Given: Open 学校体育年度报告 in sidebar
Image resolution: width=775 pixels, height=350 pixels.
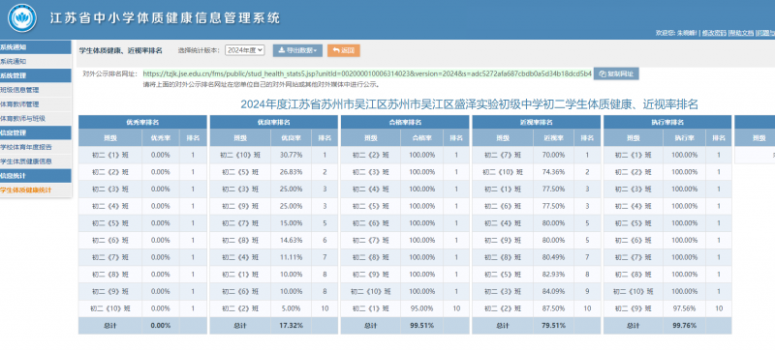Looking at the screenshot, I should pos(36,147).
